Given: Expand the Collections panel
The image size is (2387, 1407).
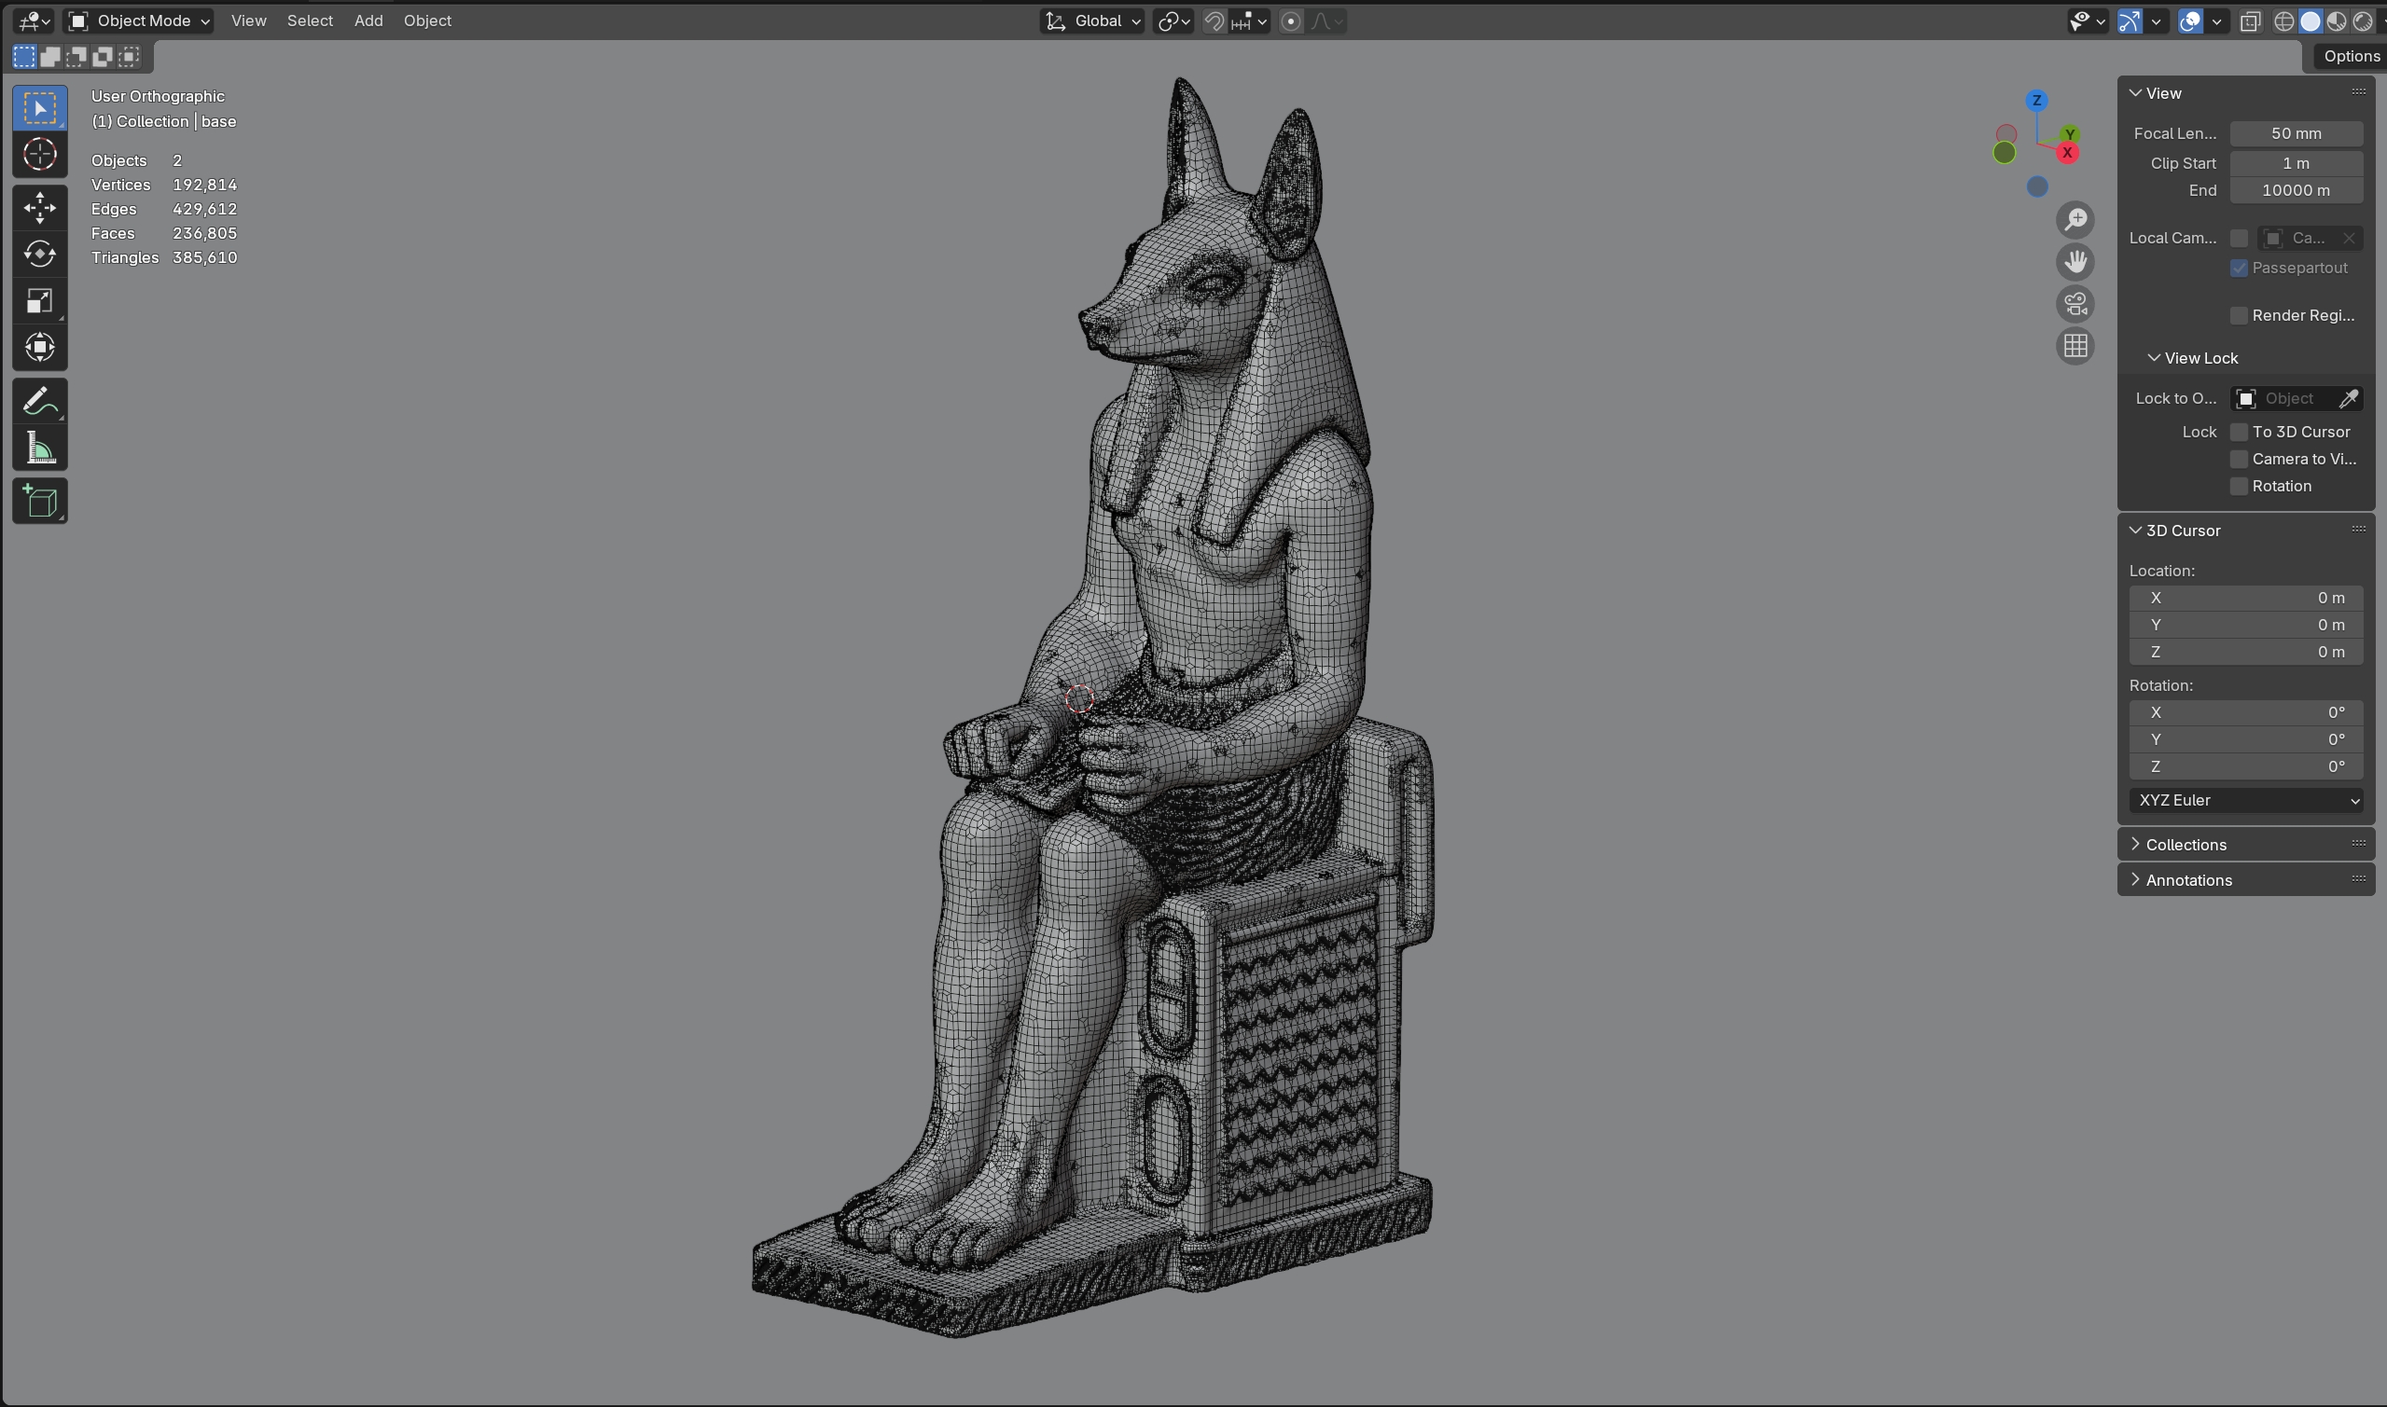Looking at the screenshot, I should 2185,845.
